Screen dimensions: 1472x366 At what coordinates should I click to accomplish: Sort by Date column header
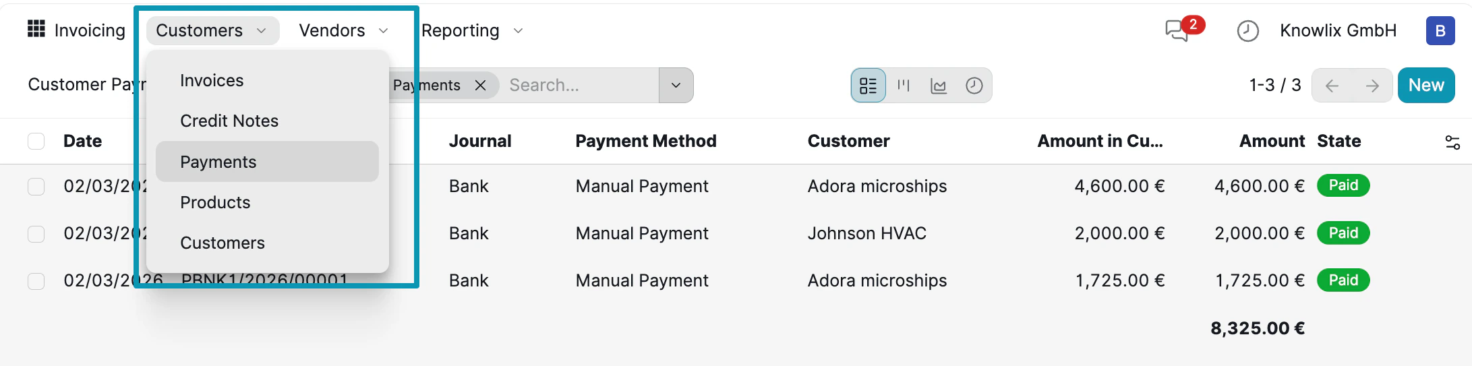(82, 141)
